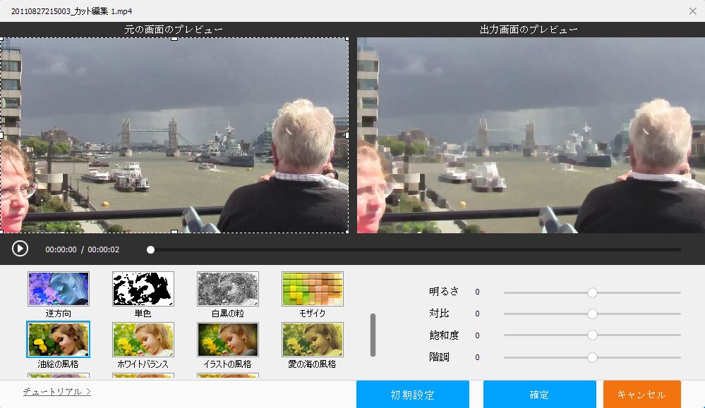Screen dimensions: 705x408
Task: Cancel with the キャンセル button
Action: (641, 395)
